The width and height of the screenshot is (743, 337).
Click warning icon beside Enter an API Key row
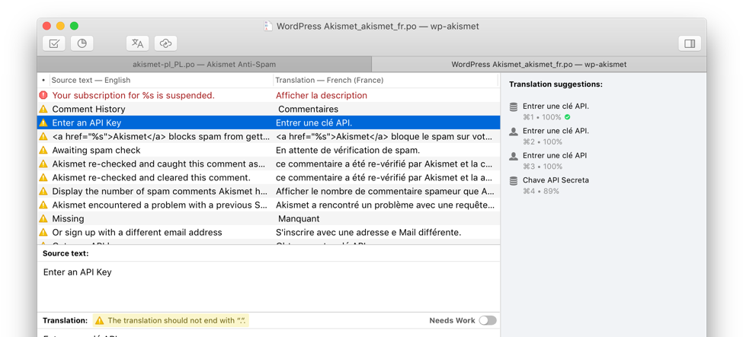[43, 122]
